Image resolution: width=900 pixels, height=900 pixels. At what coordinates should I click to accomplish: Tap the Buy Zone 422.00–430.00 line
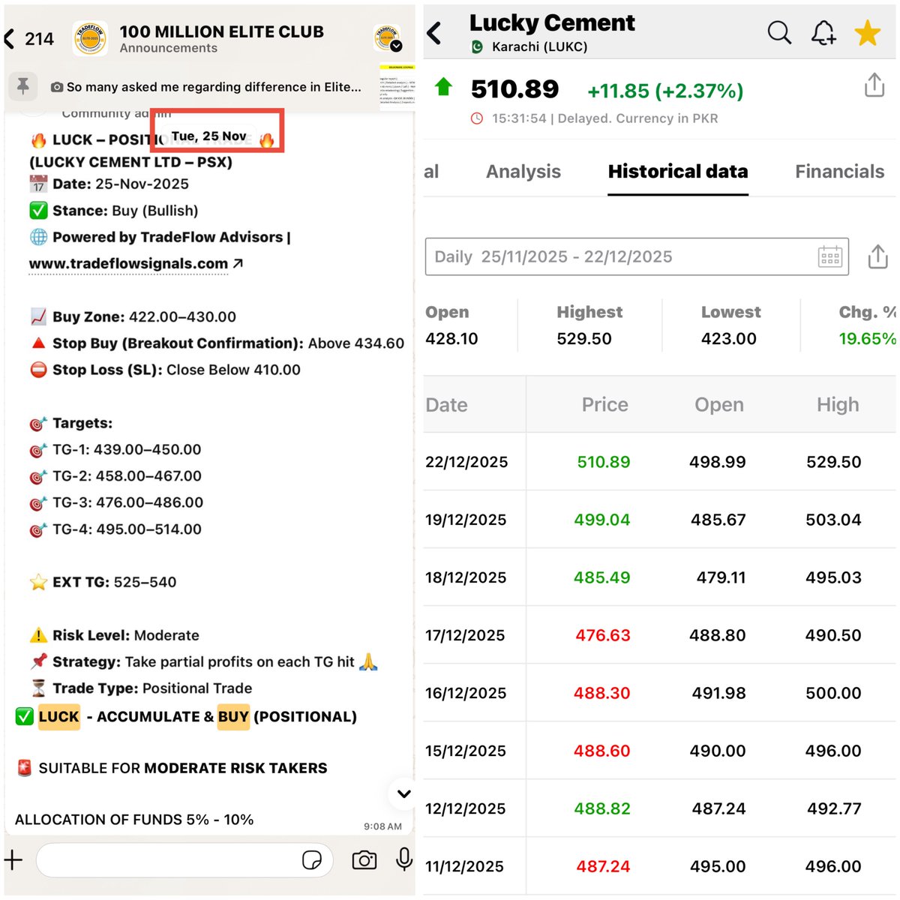133,317
